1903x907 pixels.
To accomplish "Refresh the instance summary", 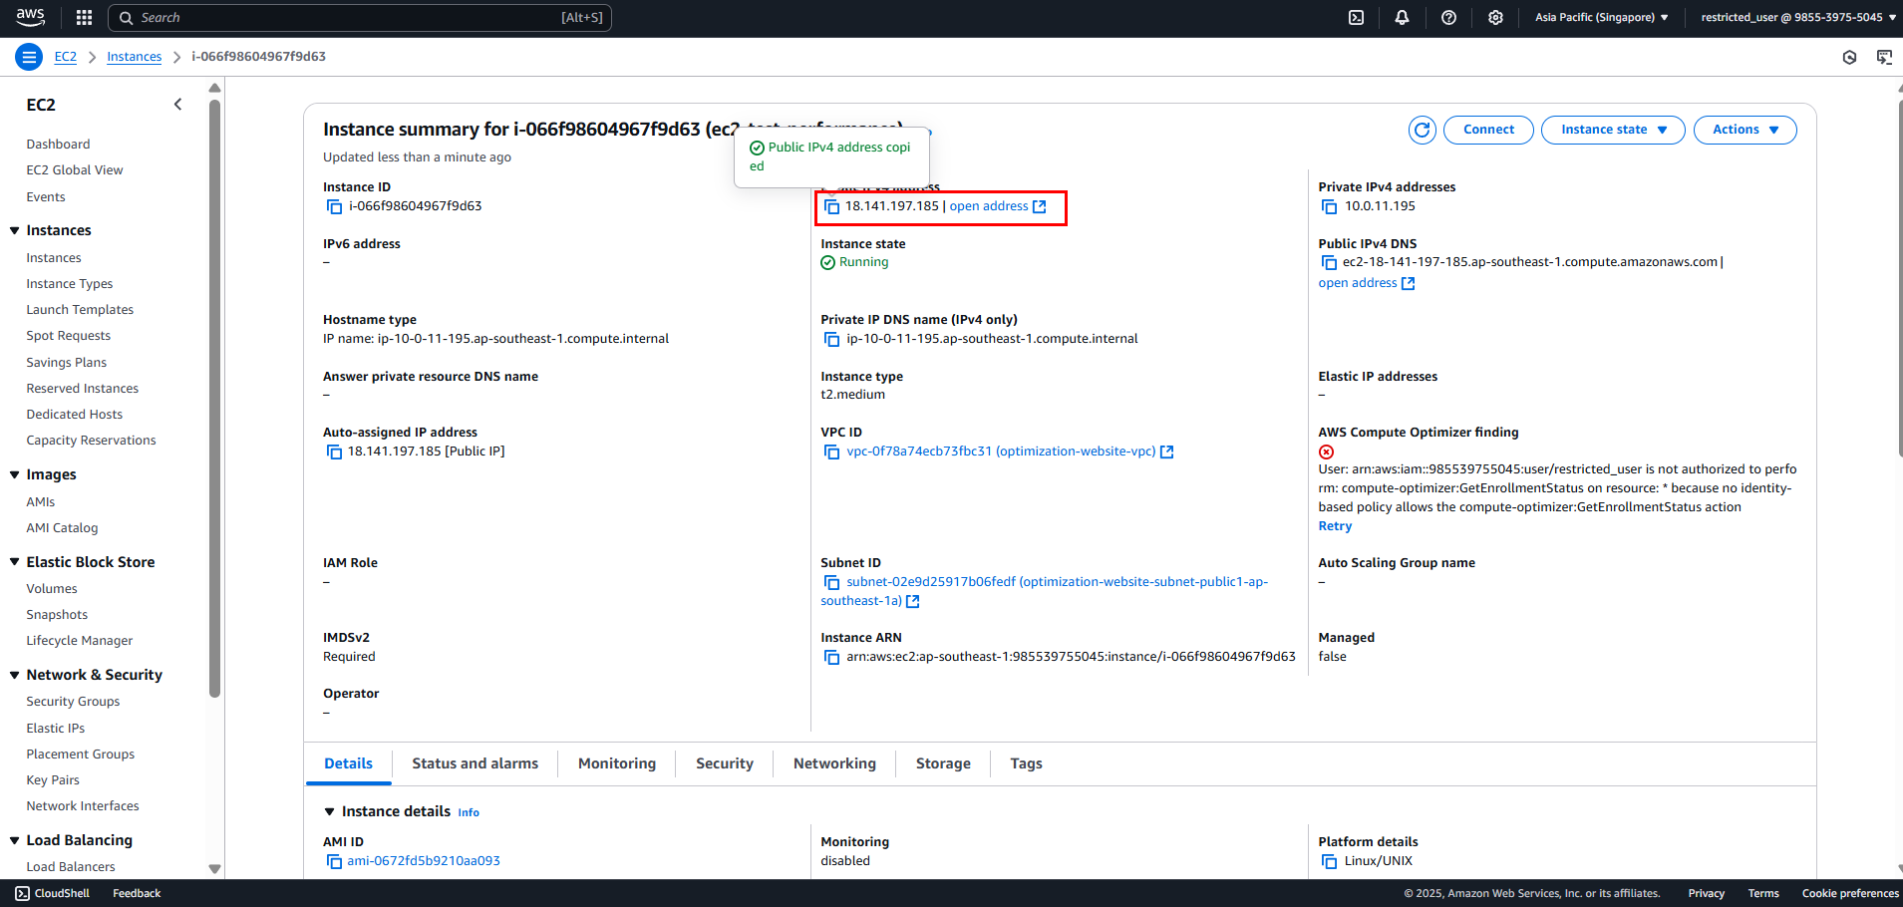I will [x=1423, y=130].
